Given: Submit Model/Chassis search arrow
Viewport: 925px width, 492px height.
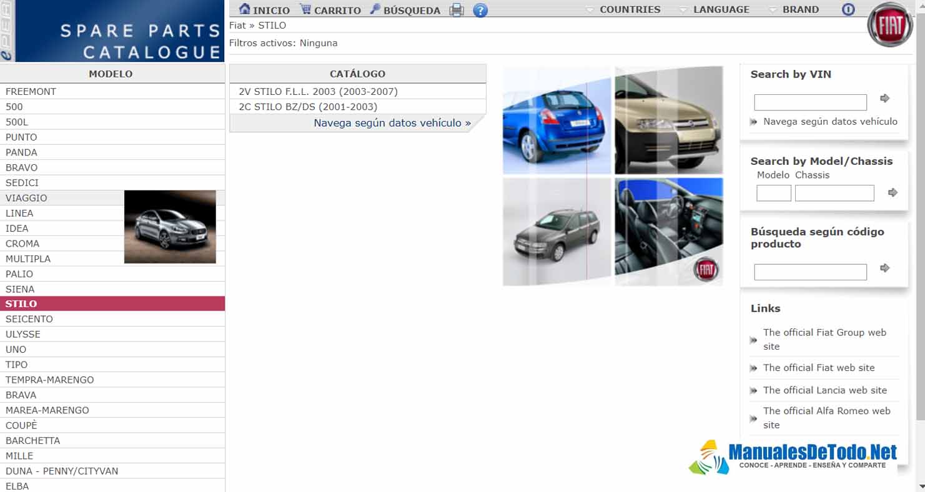Looking at the screenshot, I should (893, 192).
